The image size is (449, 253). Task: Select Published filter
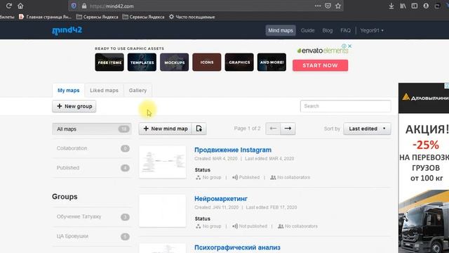pyautogui.click(x=92, y=168)
